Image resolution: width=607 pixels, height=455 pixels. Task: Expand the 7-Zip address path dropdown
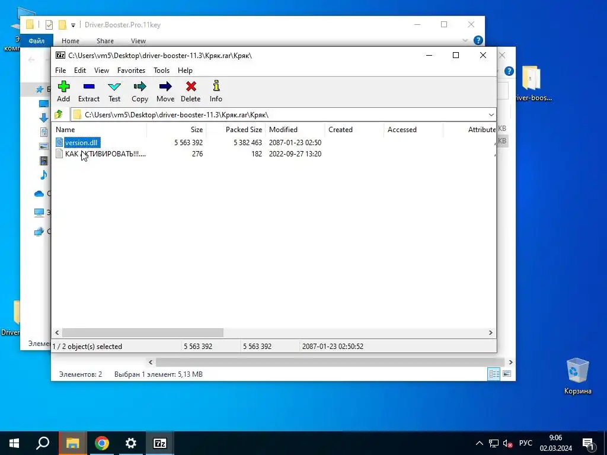pyautogui.click(x=491, y=115)
